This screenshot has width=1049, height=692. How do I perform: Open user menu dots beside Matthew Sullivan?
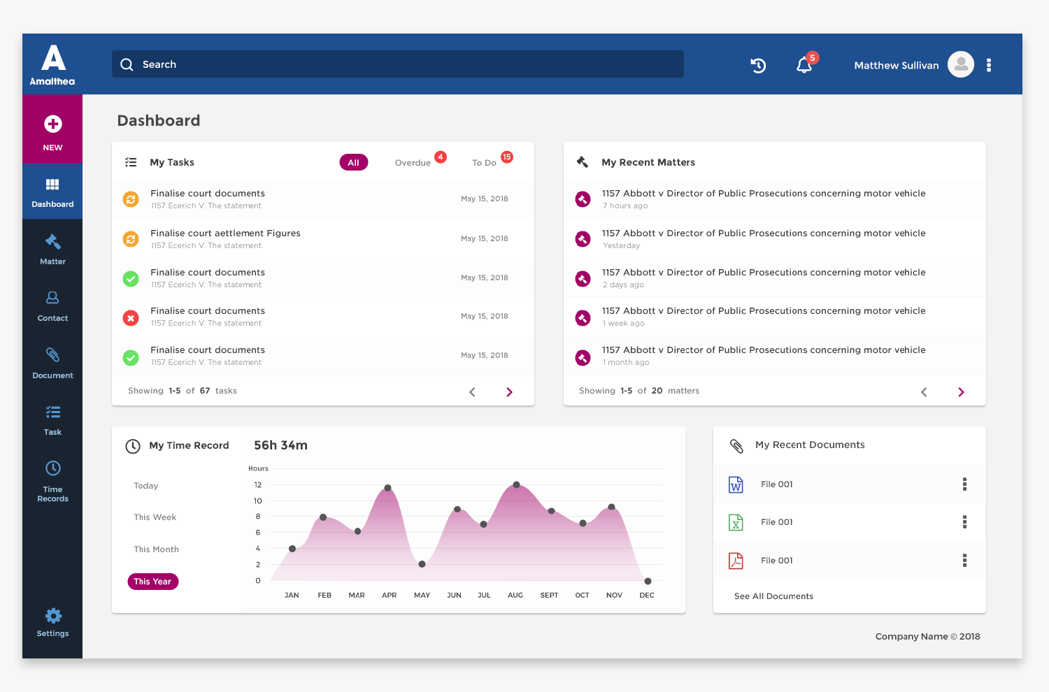(x=988, y=65)
